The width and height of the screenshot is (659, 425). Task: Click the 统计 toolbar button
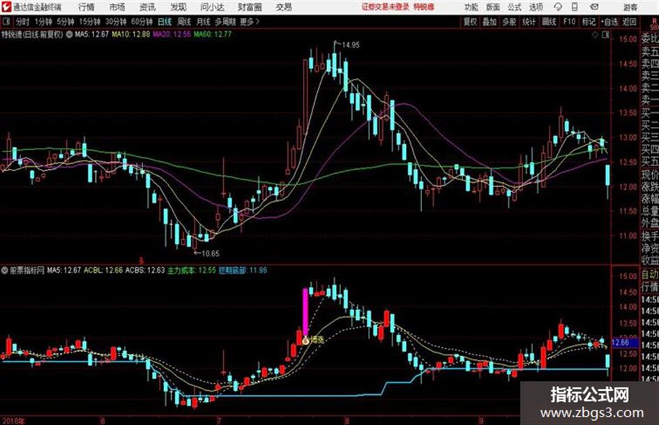(529, 22)
